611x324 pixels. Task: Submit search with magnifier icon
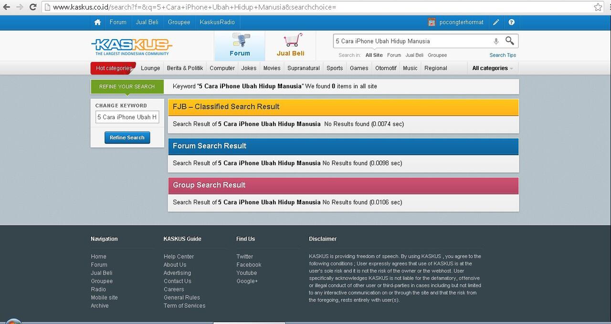[510, 41]
